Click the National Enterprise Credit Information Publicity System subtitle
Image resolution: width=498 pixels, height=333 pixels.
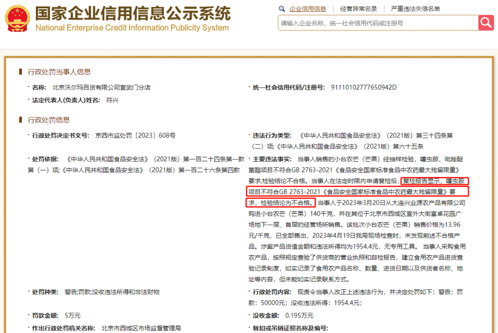coord(132,28)
